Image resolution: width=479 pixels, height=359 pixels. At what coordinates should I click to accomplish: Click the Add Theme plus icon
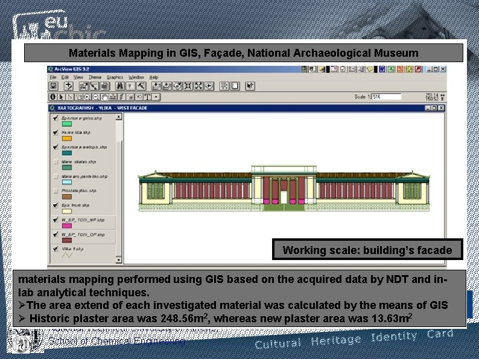point(68,86)
